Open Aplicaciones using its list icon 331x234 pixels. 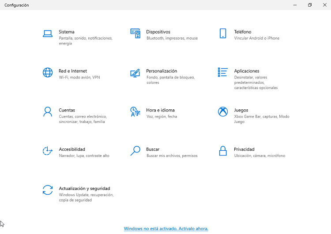point(223,72)
